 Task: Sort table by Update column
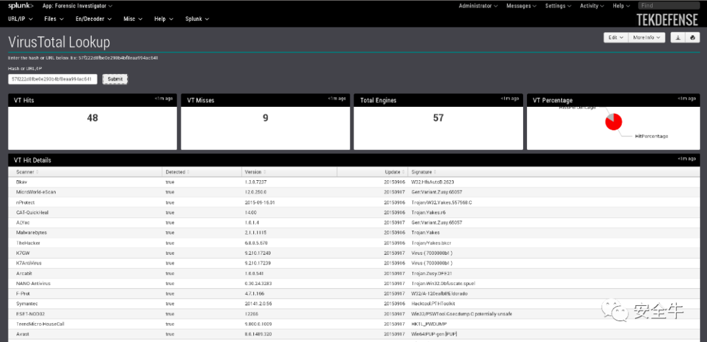tap(394, 172)
